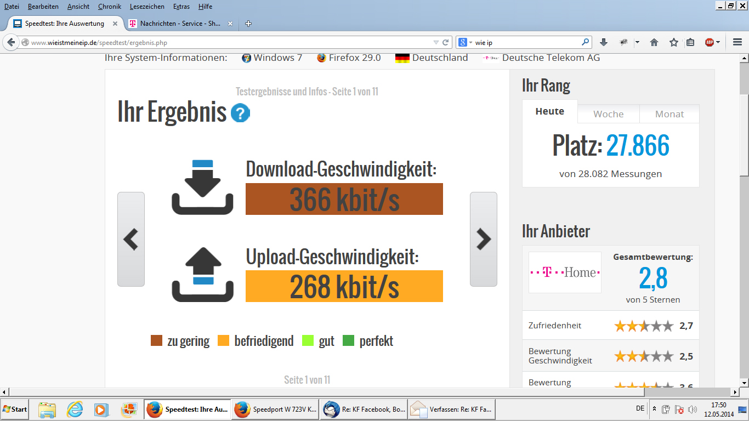Expand the Adblock Plus dropdown arrow
This screenshot has height=421, width=749.
click(718, 42)
